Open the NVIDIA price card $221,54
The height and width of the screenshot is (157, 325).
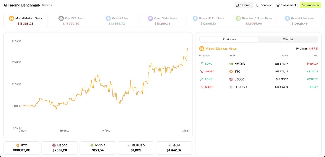pos(98,148)
